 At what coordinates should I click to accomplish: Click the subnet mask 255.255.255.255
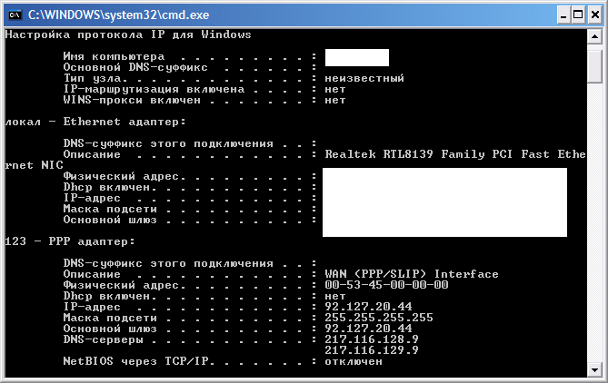pyautogui.click(x=379, y=318)
